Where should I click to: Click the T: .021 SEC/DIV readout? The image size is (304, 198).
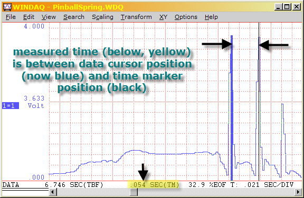(x=262, y=185)
